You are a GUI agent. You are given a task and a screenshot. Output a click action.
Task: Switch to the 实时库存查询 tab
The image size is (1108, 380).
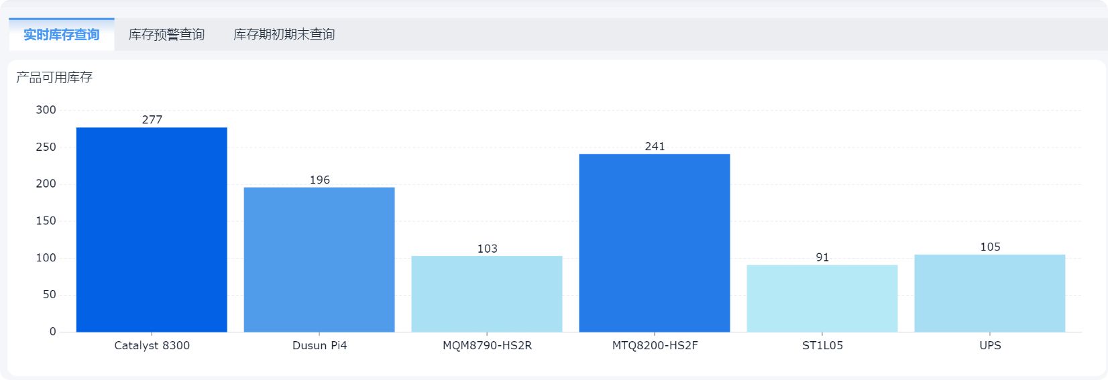62,34
